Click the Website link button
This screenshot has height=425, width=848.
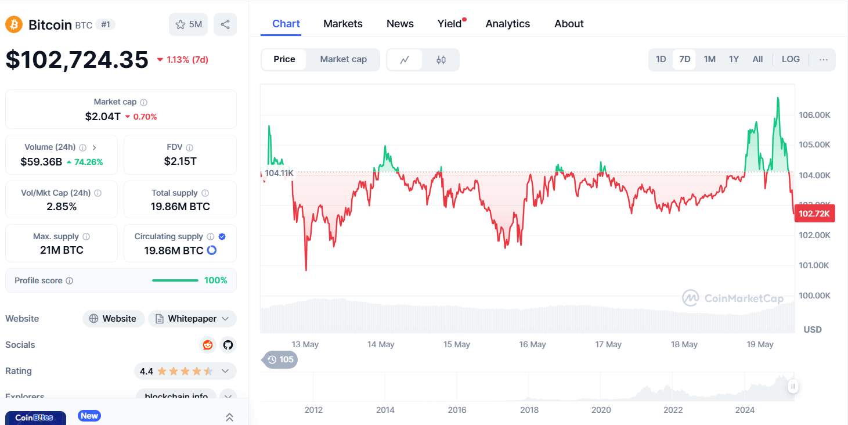(113, 319)
